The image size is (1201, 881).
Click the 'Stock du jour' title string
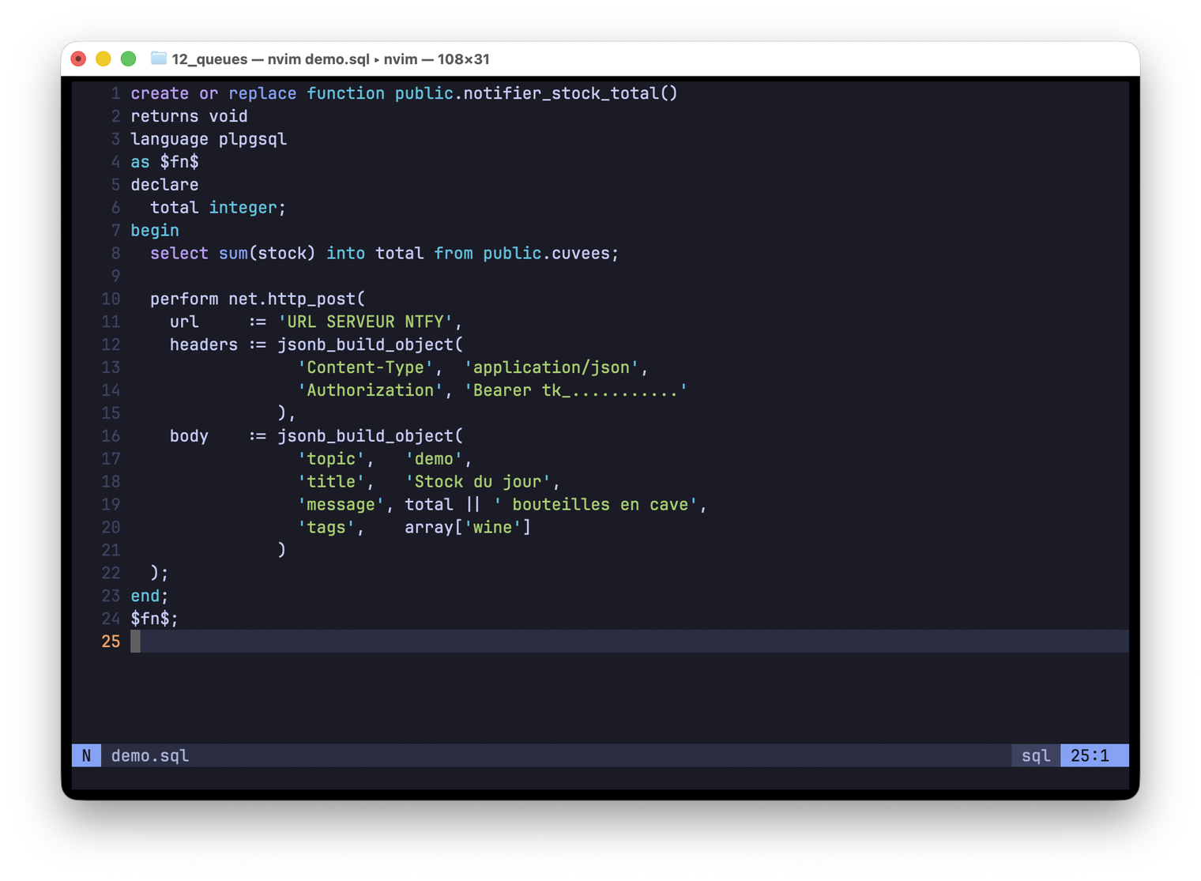tap(478, 483)
